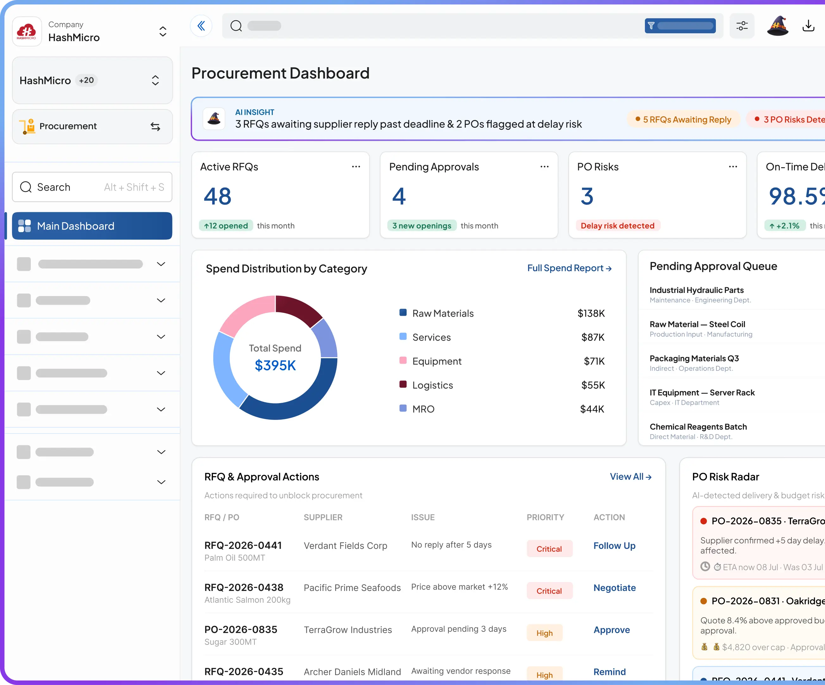Click the High badge for PO-2026-0835

(545, 633)
